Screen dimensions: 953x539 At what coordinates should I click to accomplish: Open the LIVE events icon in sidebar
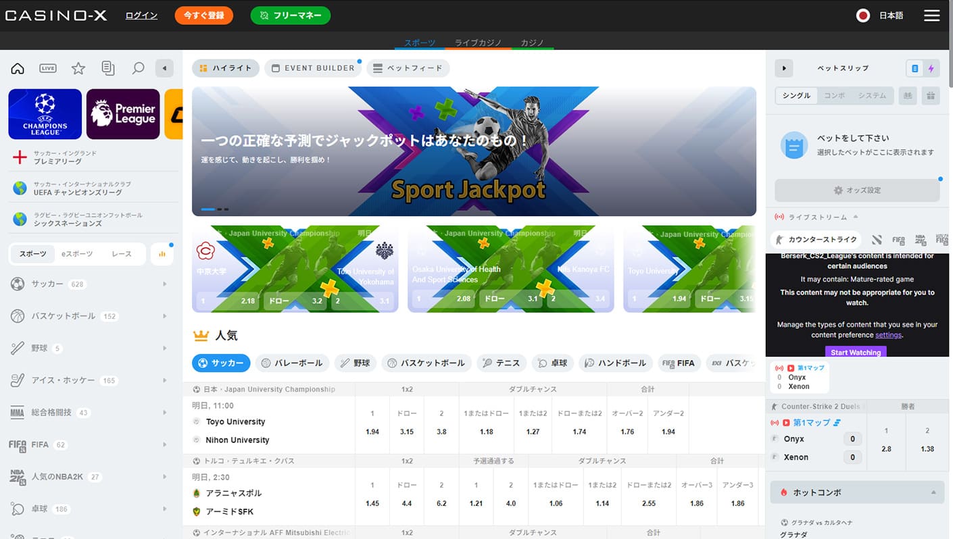[48, 68]
